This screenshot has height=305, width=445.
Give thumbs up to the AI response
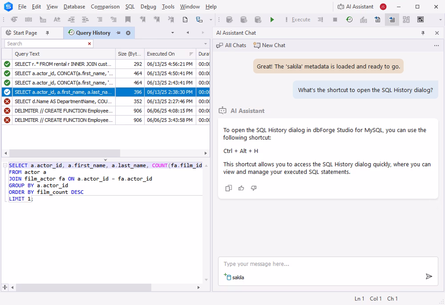(241, 188)
